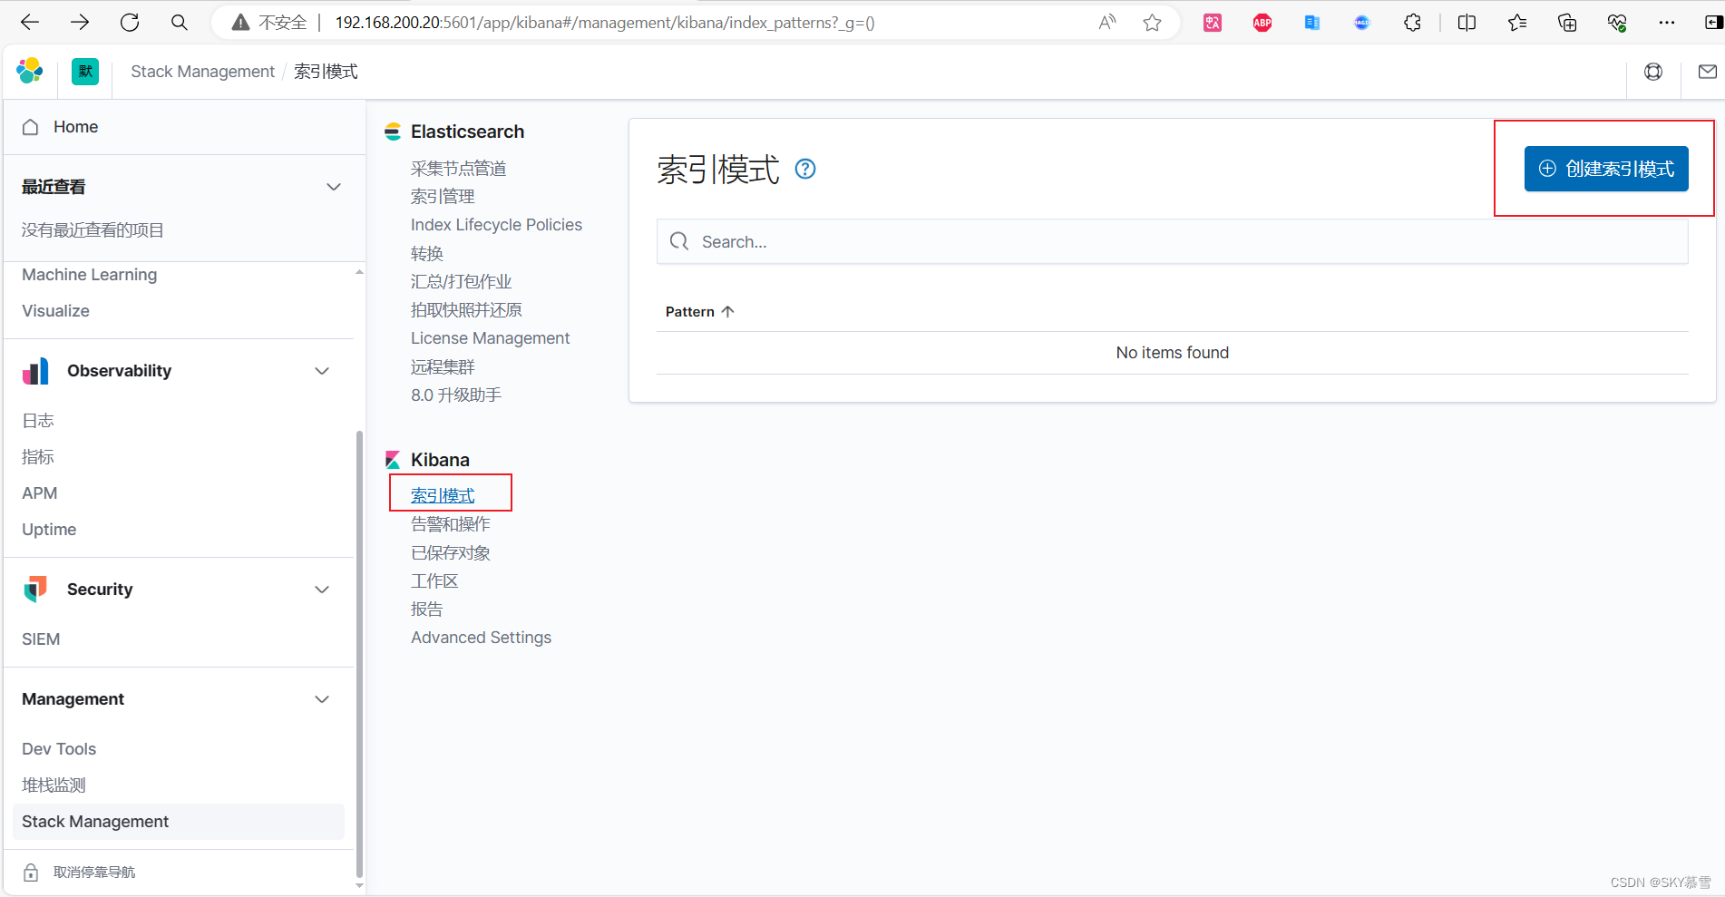Open SIEM under Security
Viewport: 1725px width, 897px height.
pyautogui.click(x=41, y=639)
